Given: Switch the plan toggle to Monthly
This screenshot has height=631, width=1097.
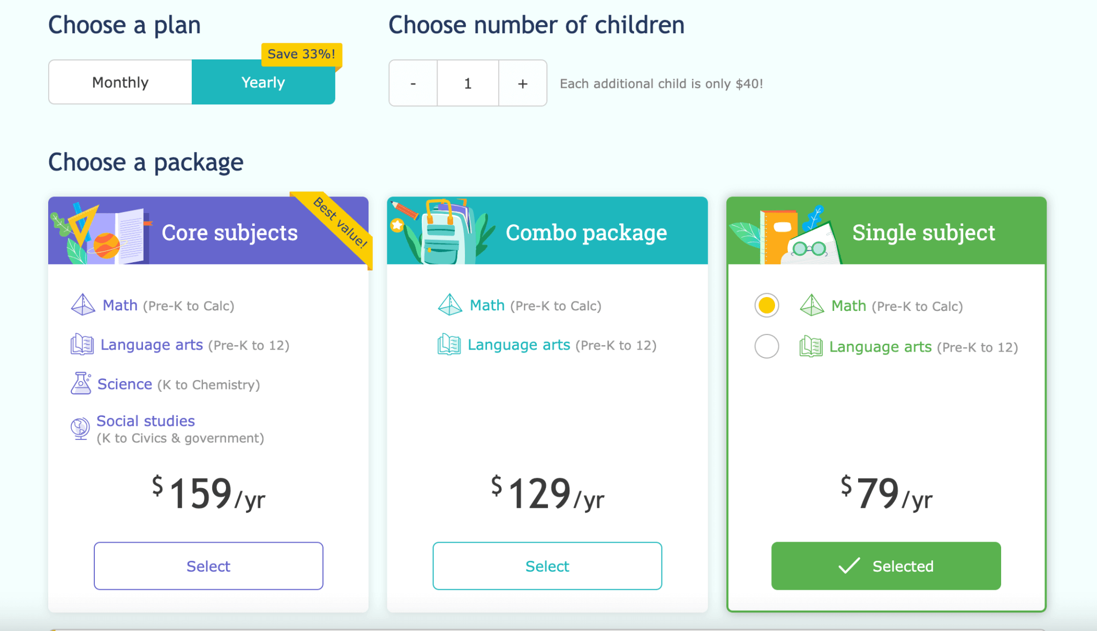Looking at the screenshot, I should (x=119, y=82).
